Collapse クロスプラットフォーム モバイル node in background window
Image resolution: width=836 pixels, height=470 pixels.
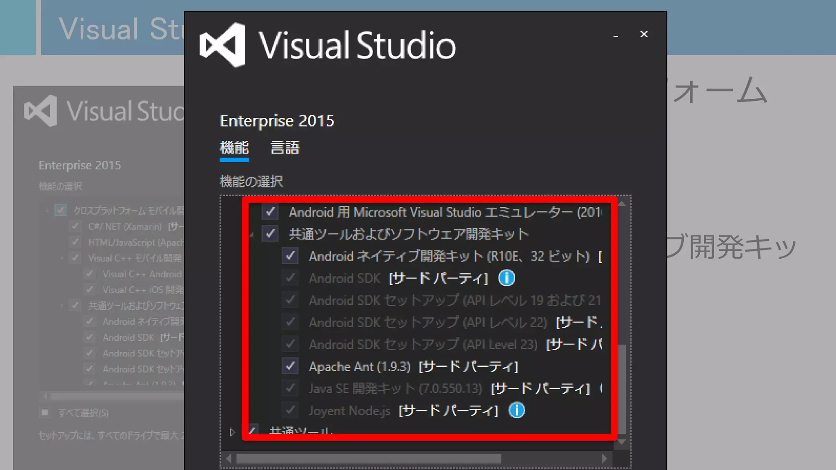point(47,211)
